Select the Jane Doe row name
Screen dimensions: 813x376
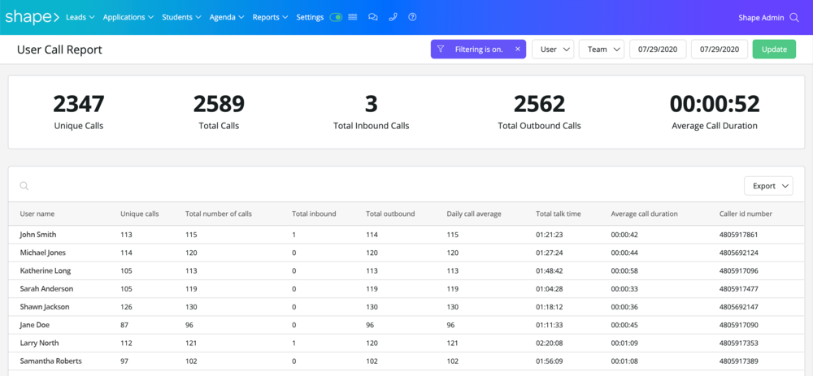coord(35,326)
